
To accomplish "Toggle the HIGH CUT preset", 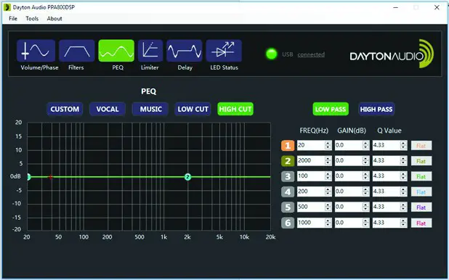I will pyautogui.click(x=235, y=109).
